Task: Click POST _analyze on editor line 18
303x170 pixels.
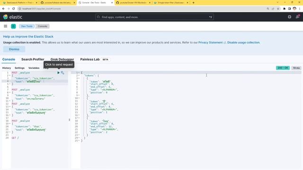Action: coord(21,121)
